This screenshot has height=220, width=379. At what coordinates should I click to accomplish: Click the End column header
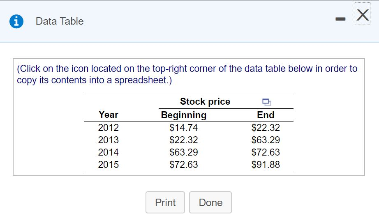266,115
